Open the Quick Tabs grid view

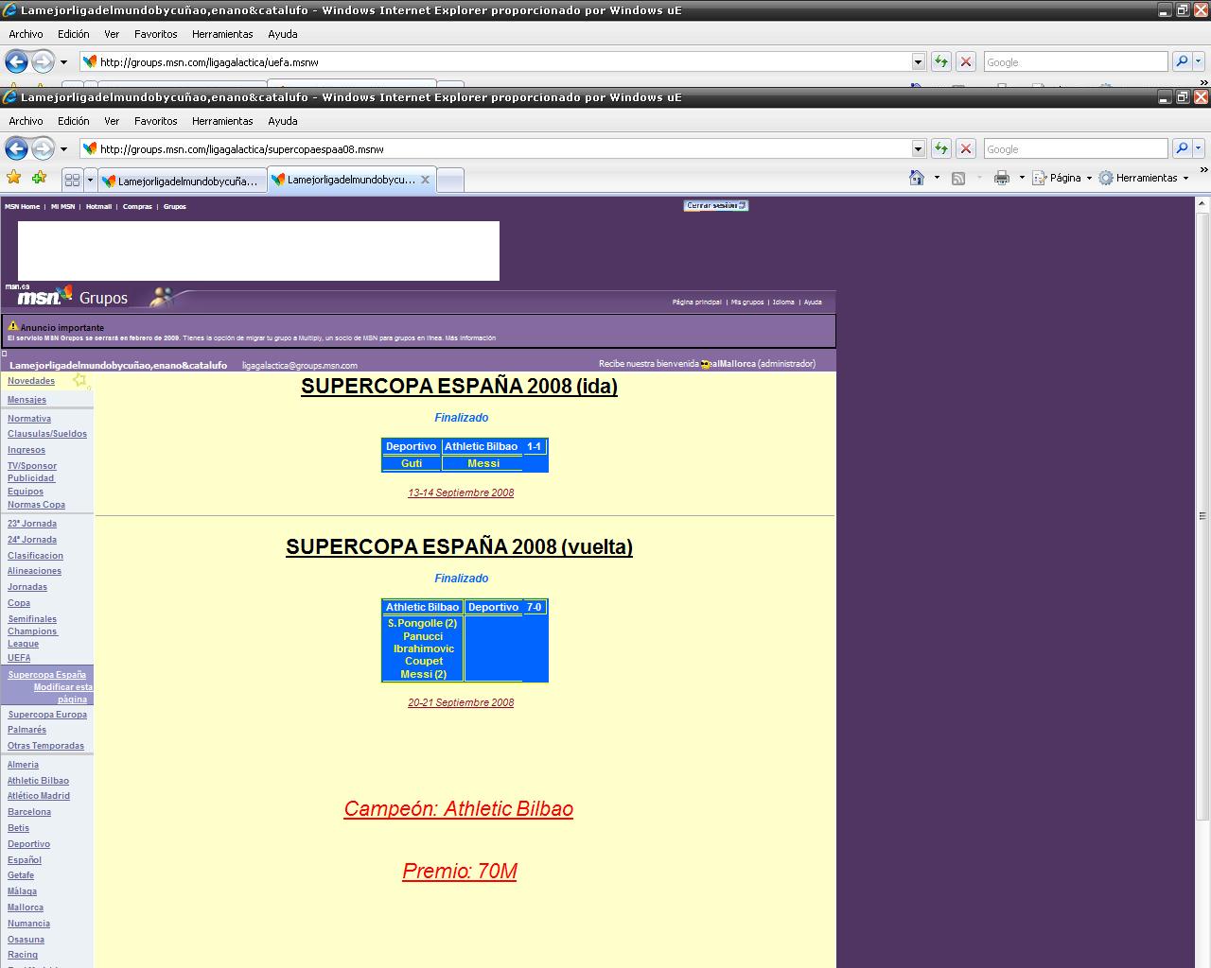pyautogui.click(x=72, y=180)
